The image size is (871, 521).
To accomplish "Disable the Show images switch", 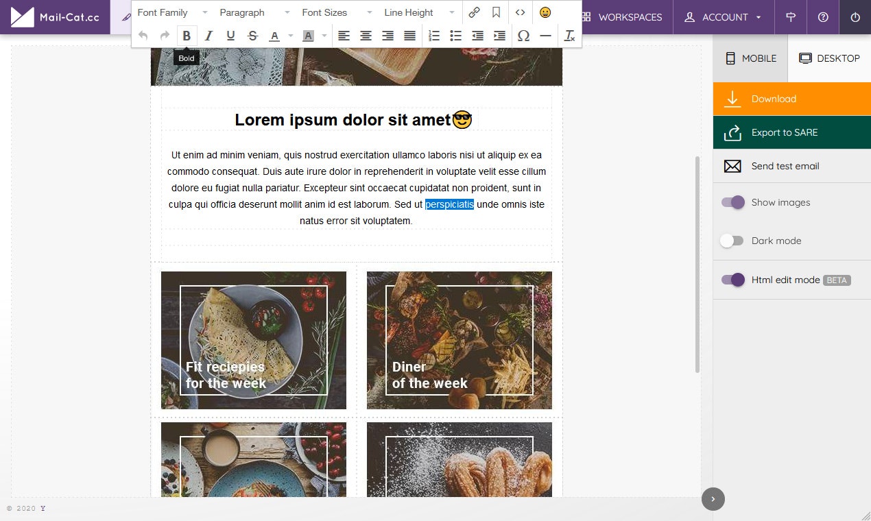I will (732, 202).
